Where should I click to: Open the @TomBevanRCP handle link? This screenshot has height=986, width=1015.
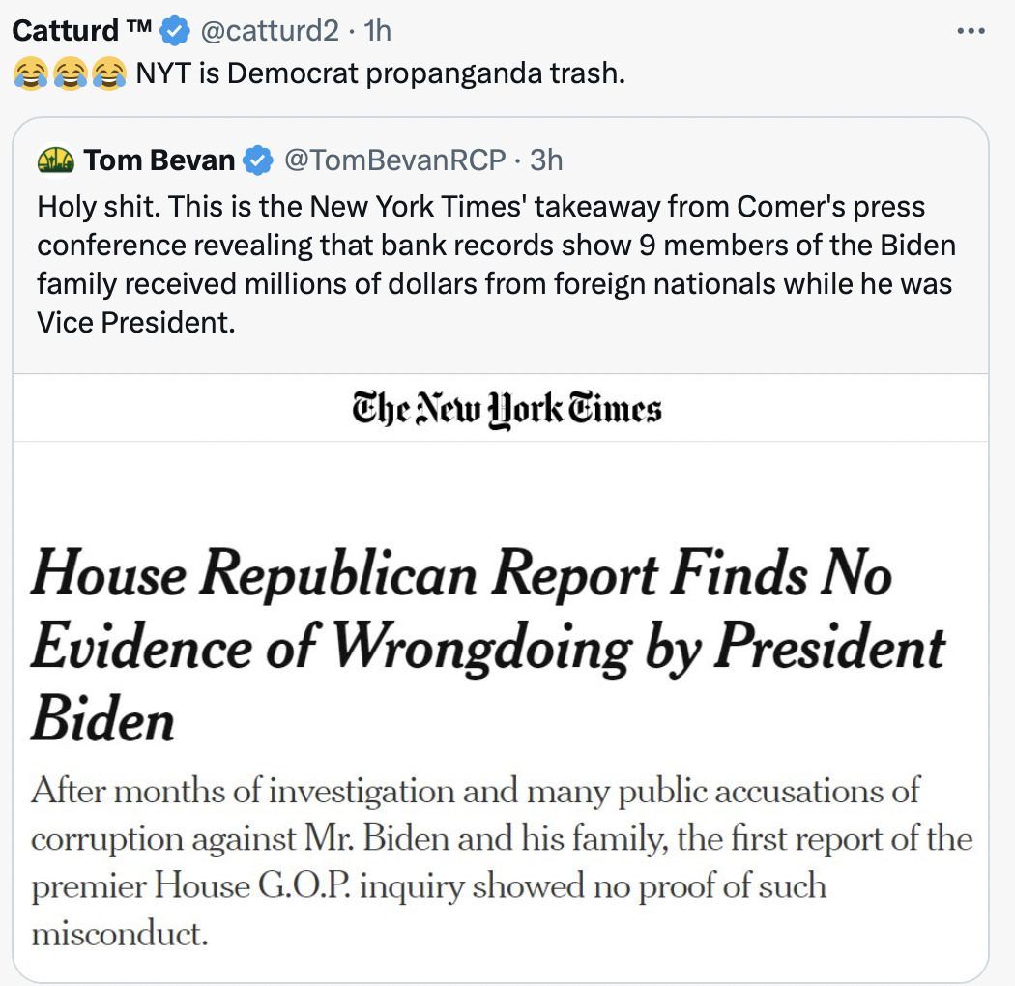coord(394,160)
